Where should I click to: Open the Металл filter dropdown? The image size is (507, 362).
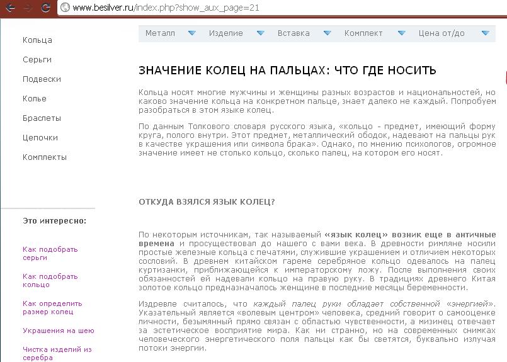(160, 33)
